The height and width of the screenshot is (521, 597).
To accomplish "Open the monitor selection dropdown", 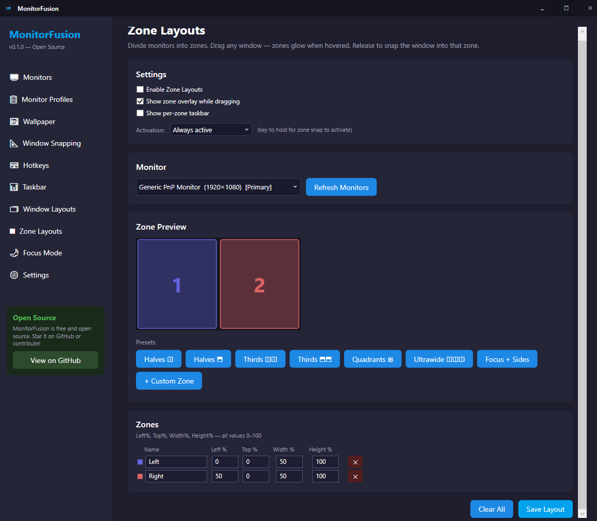I will [x=218, y=187].
